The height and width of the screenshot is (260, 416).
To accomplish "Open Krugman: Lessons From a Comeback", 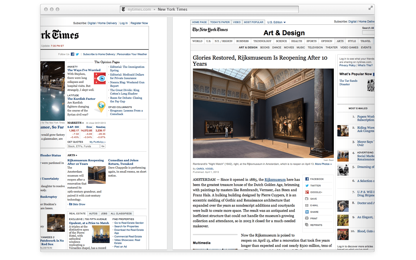I will (x=126, y=112).
